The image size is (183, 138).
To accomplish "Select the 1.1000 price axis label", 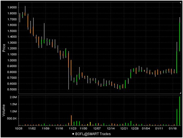I will (x=12, y=54).
